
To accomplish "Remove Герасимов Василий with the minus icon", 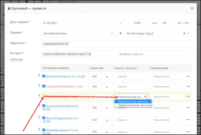I will (x=188, y=86).
